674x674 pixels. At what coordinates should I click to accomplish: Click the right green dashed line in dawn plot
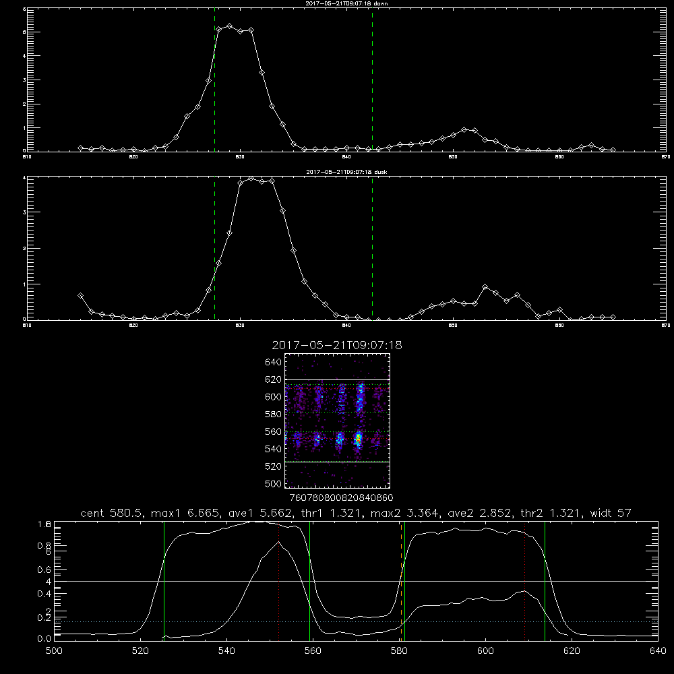(x=372, y=80)
